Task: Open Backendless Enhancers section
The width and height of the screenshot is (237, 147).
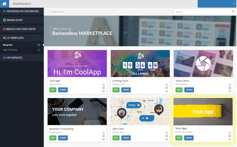Action: [22, 11]
